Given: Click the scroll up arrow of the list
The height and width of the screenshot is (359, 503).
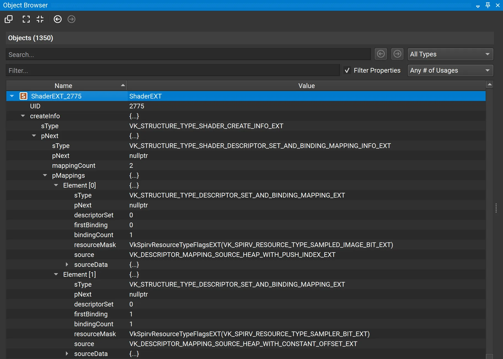Looking at the screenshot, I should pyautogui.click(x=490, y=84).
